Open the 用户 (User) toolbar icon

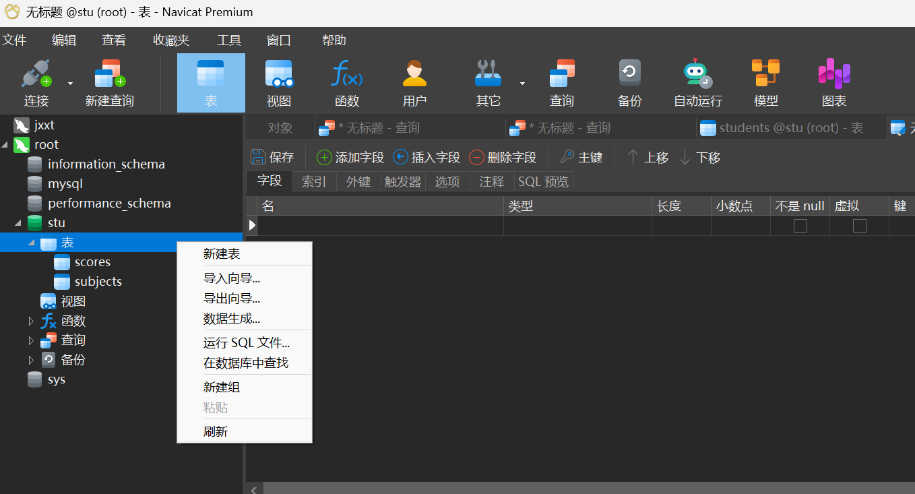coord(414,74)
